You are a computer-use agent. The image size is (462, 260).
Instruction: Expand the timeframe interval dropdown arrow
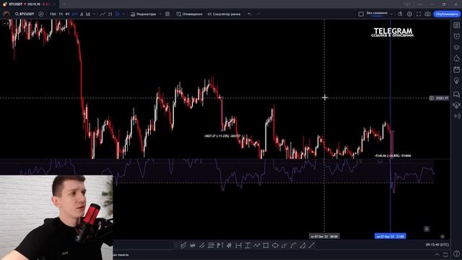click(94, 14)
